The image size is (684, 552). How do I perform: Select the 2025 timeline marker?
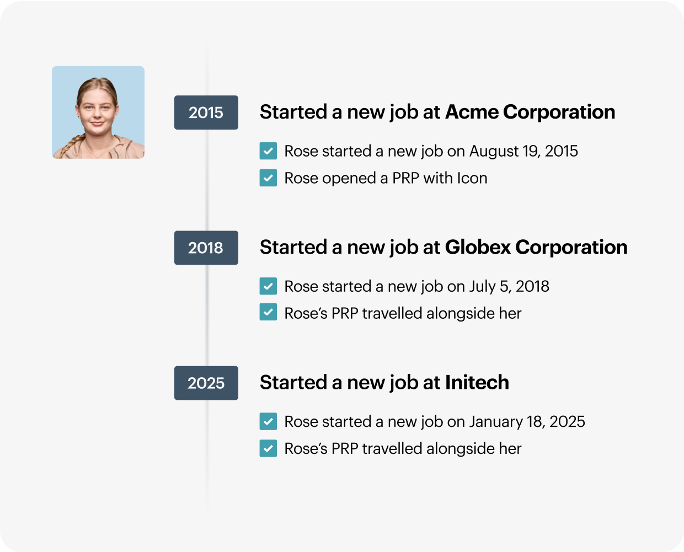click(x=206, y=383)
